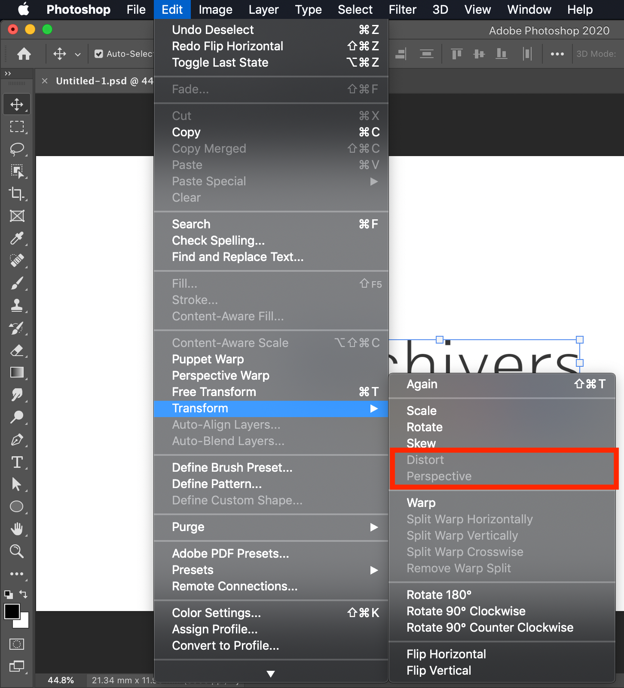Select the Ellipse shape tool
Screen dimensions: 624x688
(x=17, y=507)
